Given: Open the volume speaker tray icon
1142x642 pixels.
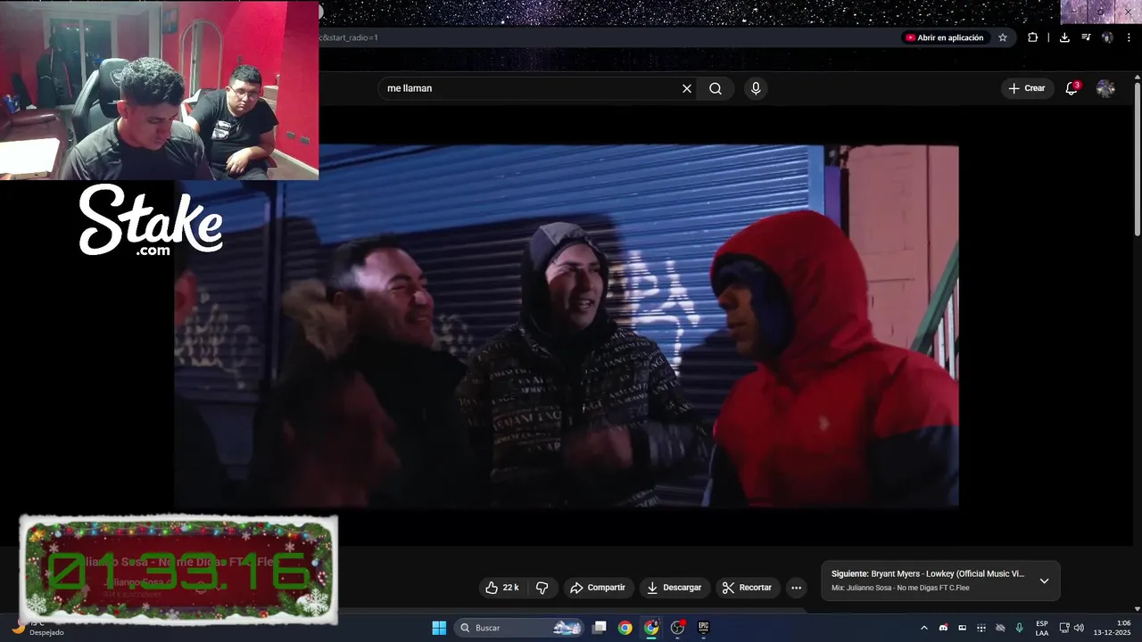Looking at the screenshot, I should (x=1079, y=628).
